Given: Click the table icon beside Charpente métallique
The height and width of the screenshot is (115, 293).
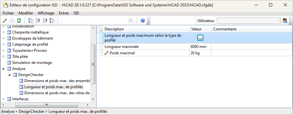Looking at the screenshot, I should [9, 32].
